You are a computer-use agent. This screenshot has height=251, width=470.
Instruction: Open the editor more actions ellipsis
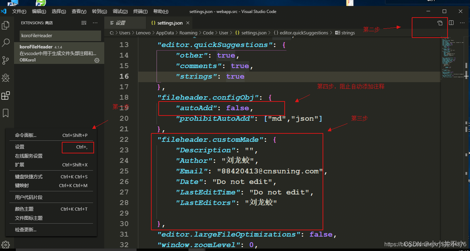click(x=462, y=23)
